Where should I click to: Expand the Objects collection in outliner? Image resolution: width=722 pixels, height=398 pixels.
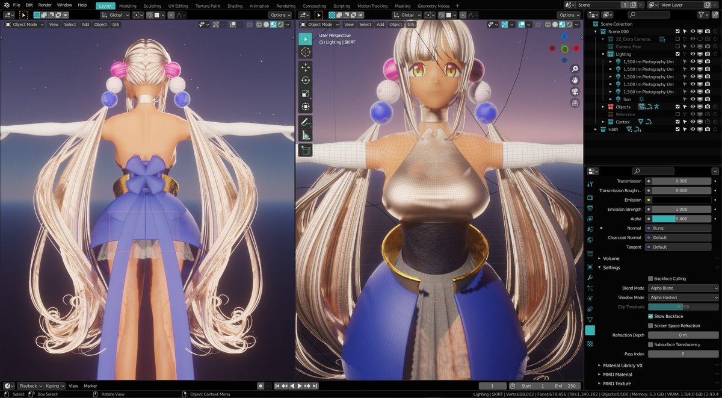(603, 107)
